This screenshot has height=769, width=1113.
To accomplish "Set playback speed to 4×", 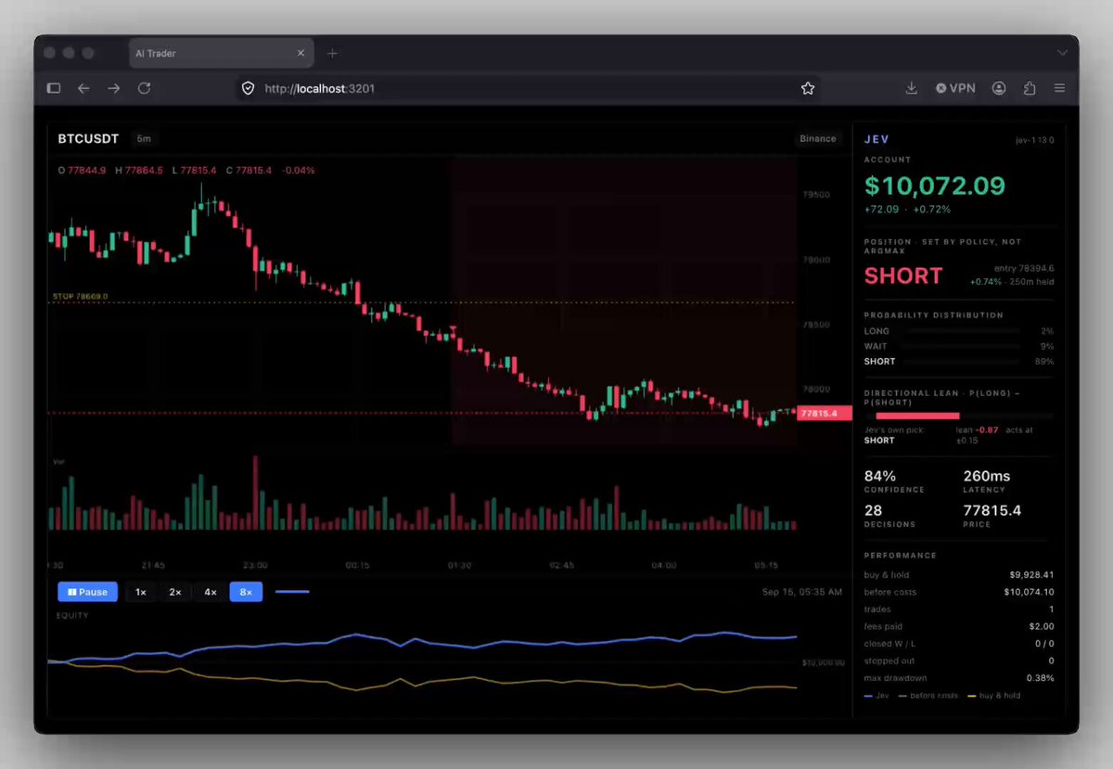I will (211, 592).
